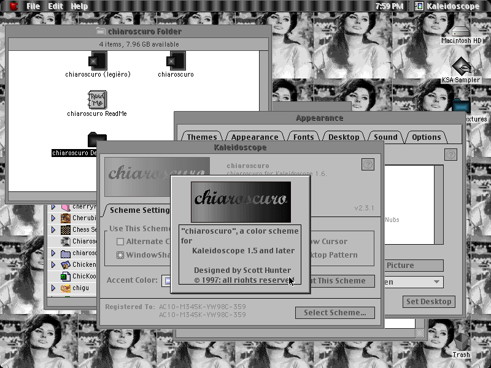Screen dimensions: 491x368
Task: Click the Set Desktop button
Action: pos(428,302)
